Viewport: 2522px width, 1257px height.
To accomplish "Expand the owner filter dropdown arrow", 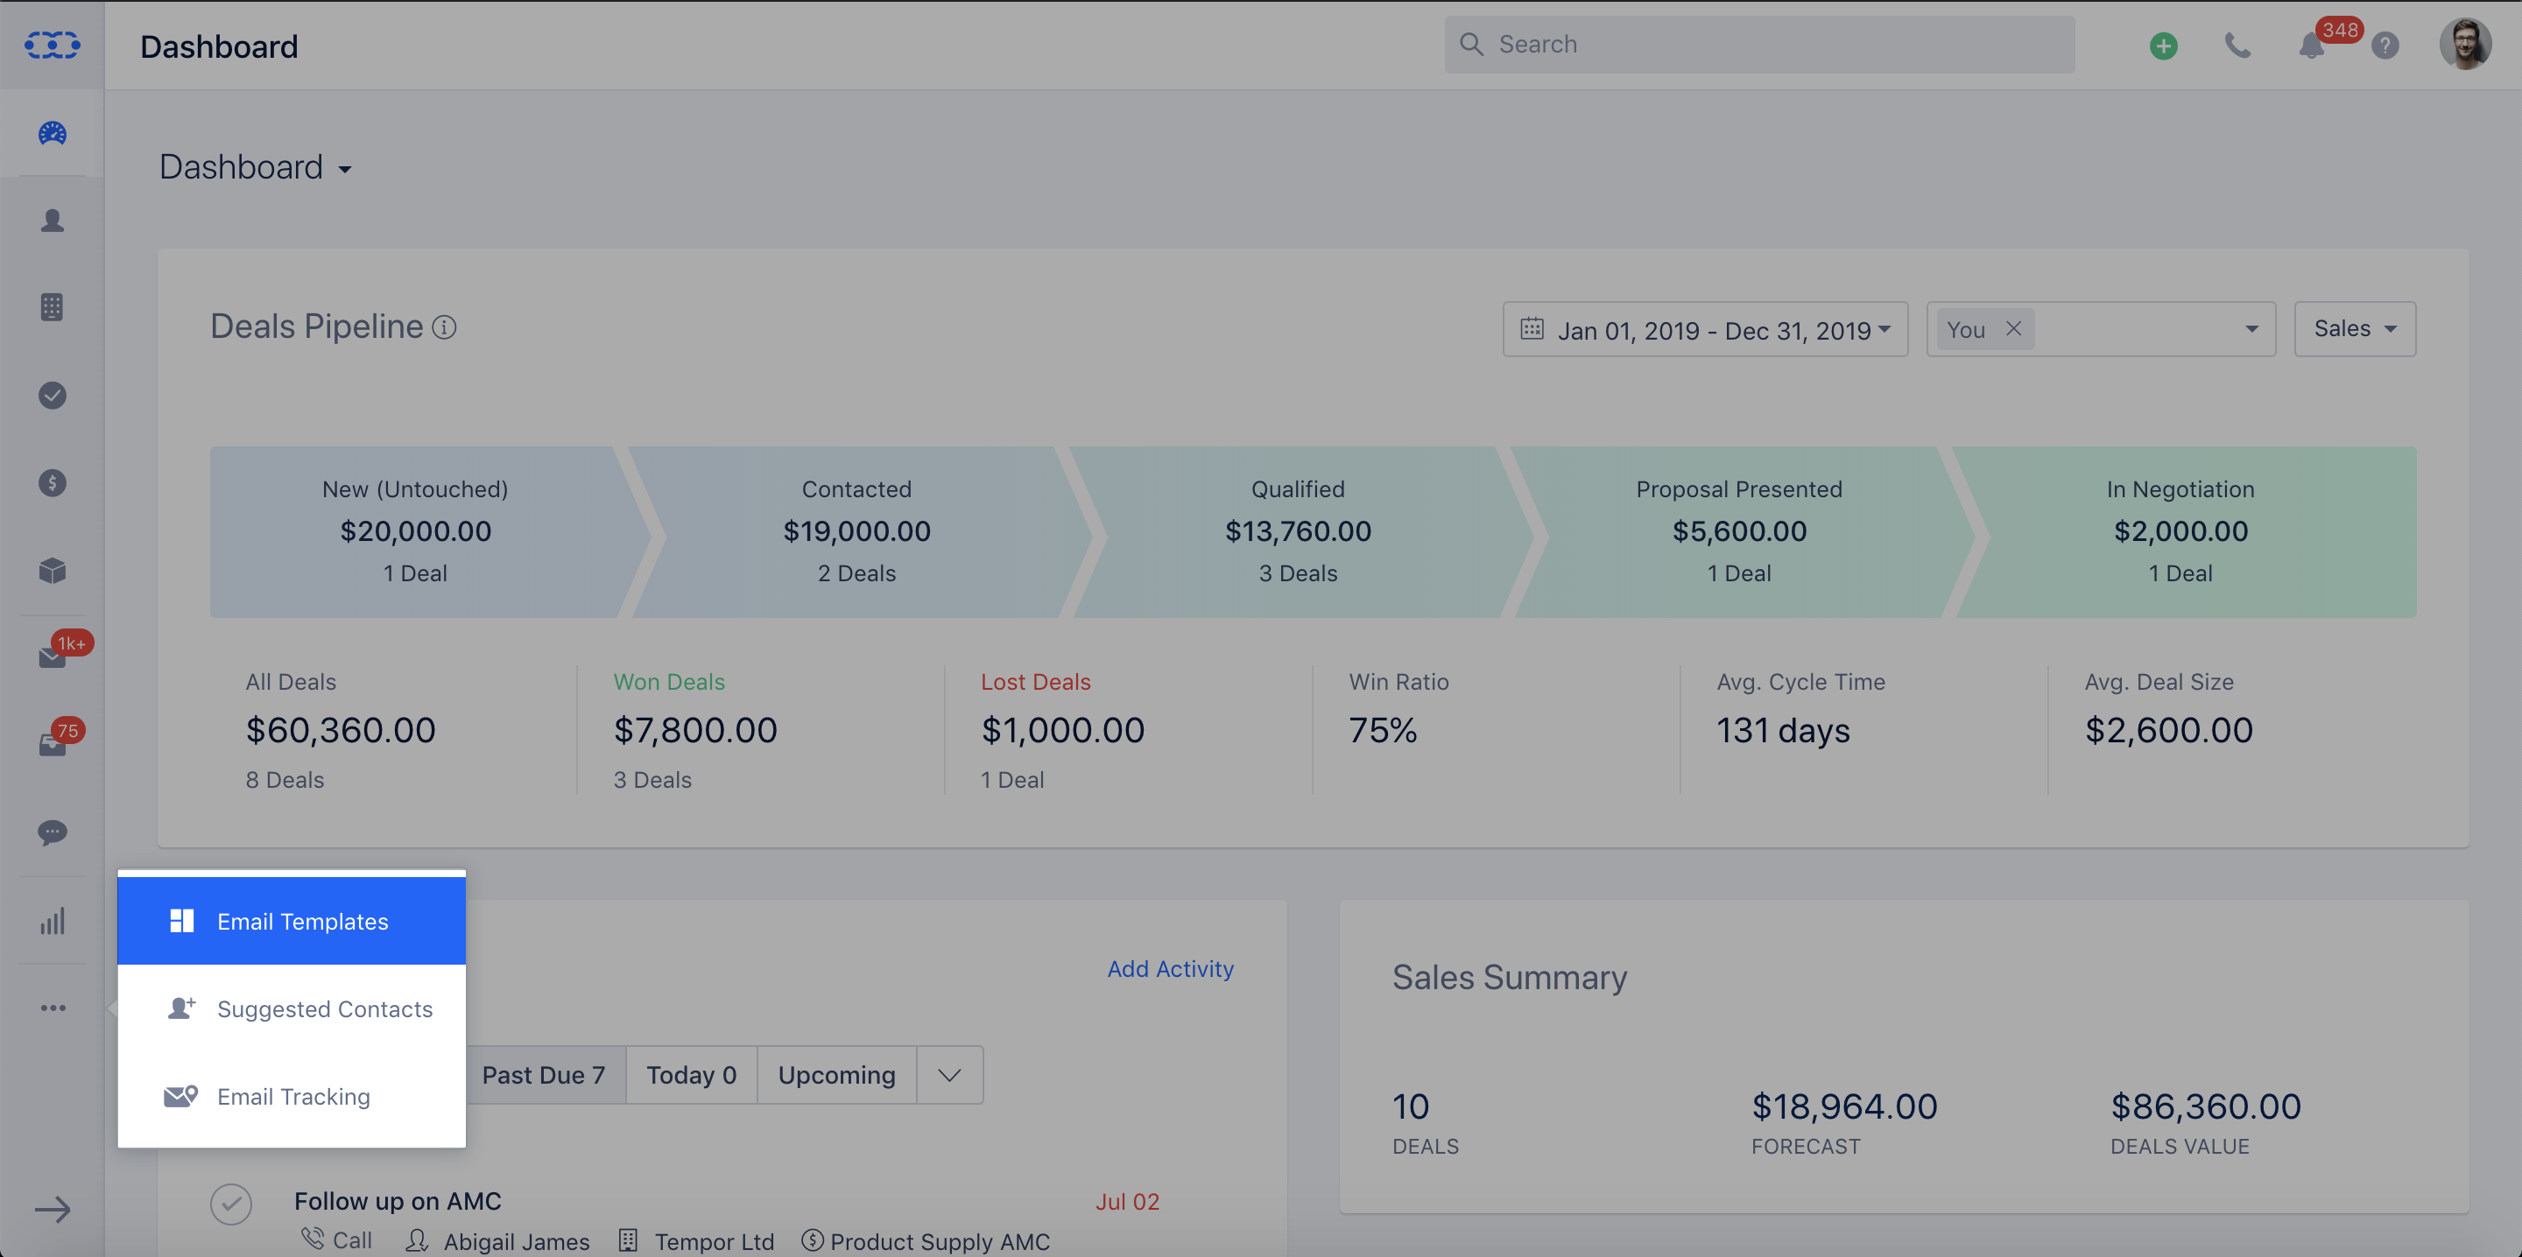I will 2251,330.
